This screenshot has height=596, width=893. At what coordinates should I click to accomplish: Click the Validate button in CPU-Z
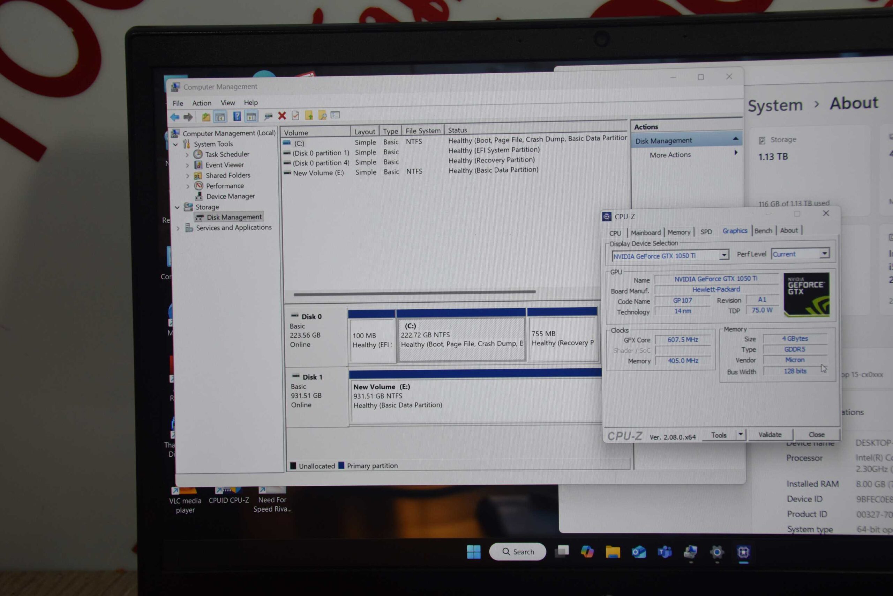(x=770, y=434)
